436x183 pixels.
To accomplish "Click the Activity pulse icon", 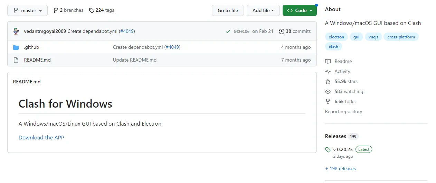I will (328, 72).
